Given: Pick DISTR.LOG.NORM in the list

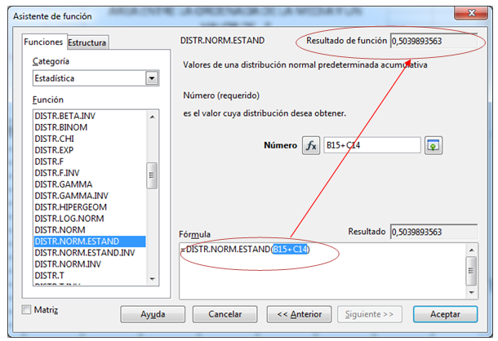Looking at the screenshot, I should [69, 219].
